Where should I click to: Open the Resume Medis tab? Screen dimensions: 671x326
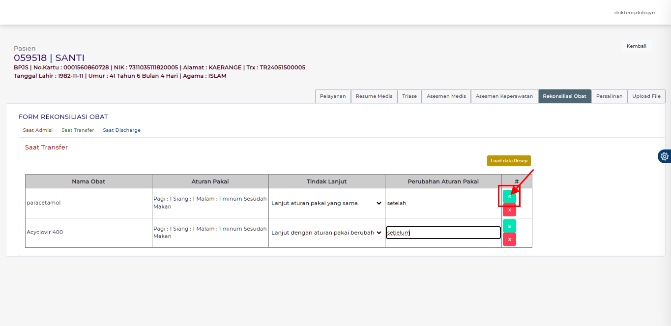coord(374,96)
